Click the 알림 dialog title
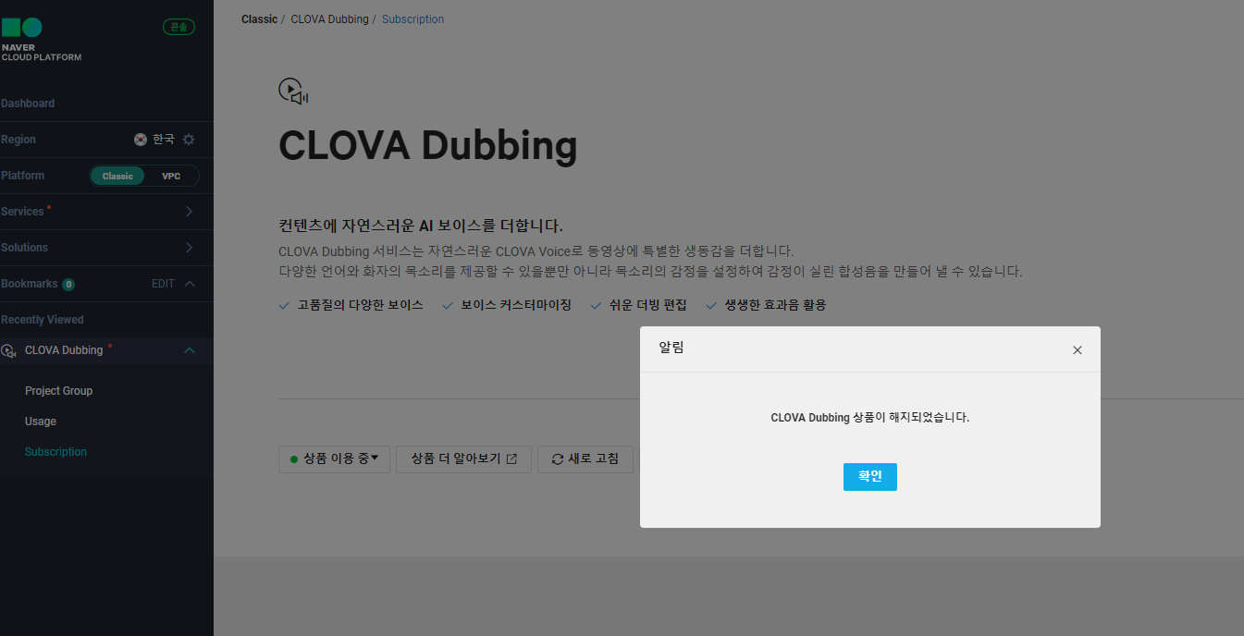This screenshot has height=636, width=1244. click(x=671, y=349)
